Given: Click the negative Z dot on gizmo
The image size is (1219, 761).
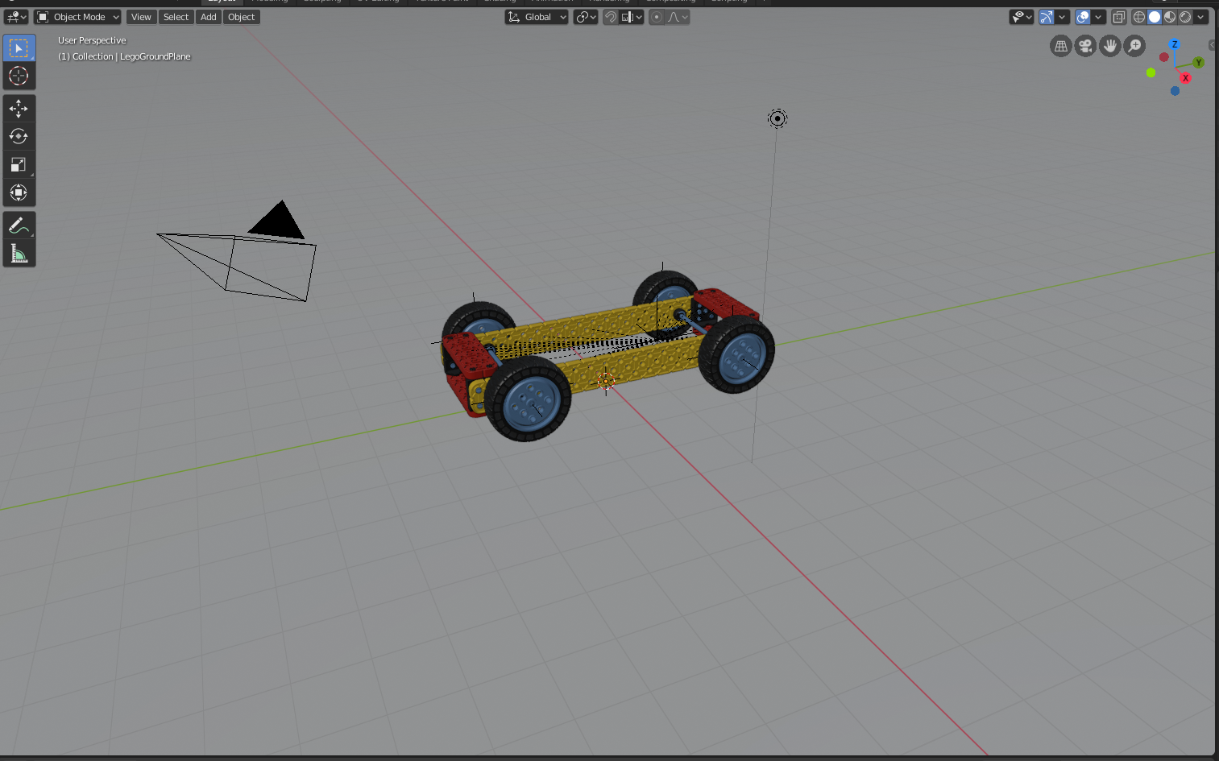Looking at the screenshot, I should 1175,91.
